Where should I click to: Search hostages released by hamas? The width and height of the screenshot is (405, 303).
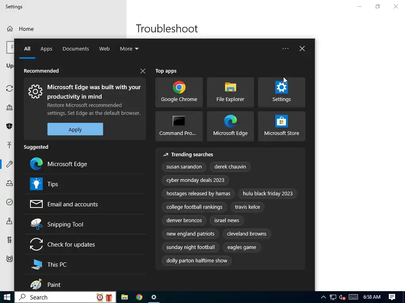pos(198,193)
